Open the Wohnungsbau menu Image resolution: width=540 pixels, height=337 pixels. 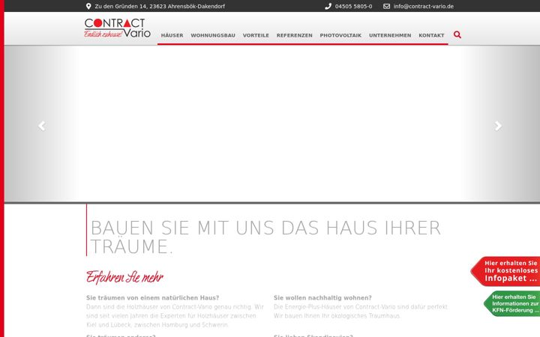[213, 35]
